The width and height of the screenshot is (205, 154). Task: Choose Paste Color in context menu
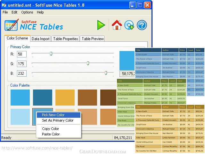(59, 134)
